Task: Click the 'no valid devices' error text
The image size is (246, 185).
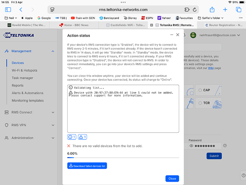Action: click(x=107, y=146)
